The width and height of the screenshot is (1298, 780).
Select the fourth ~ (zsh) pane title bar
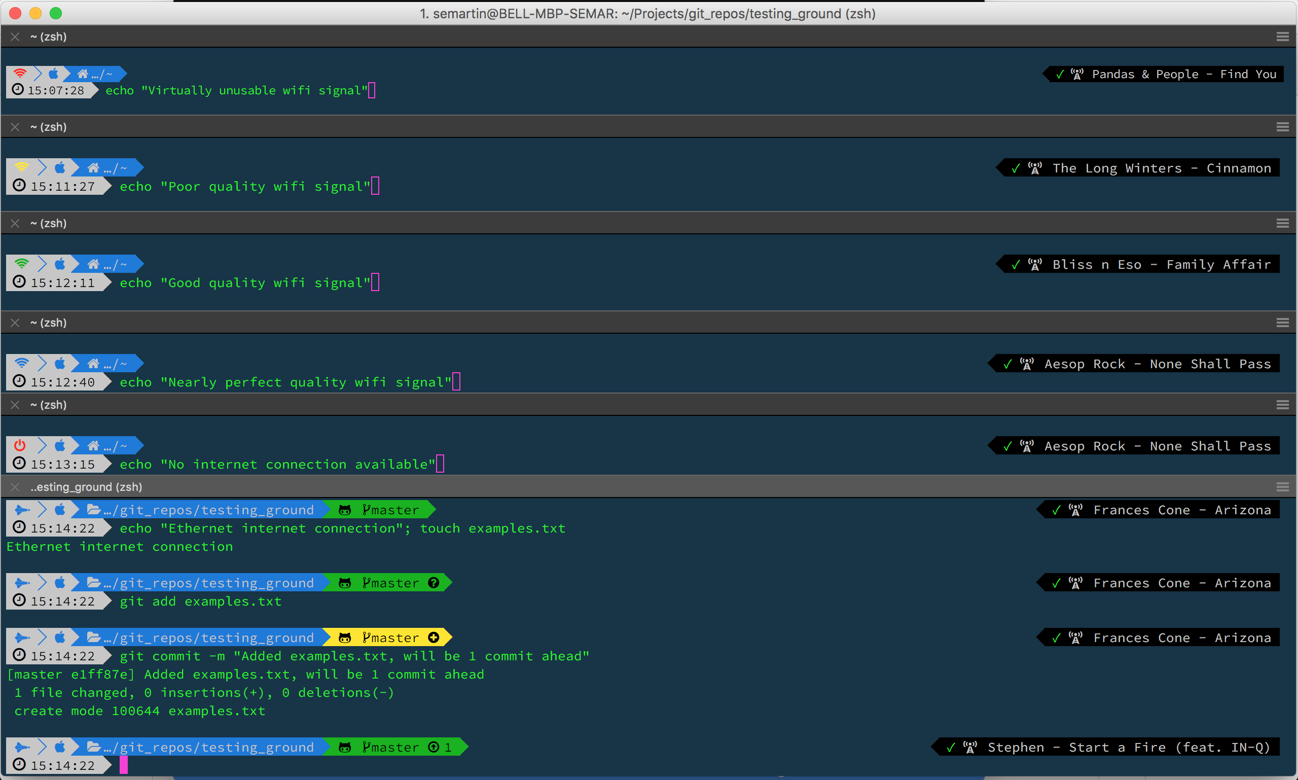coord(48,322)
